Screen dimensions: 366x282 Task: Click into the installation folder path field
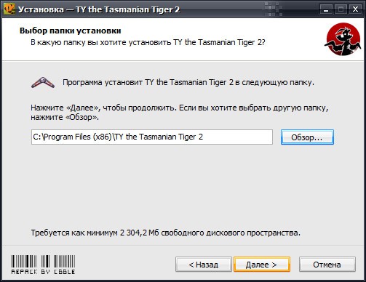(x=152, y=137)
